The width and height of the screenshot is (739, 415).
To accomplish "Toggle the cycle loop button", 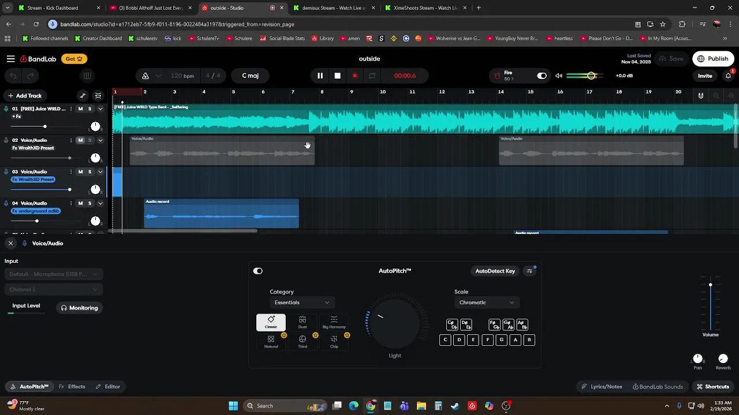I will click(372, 76).
